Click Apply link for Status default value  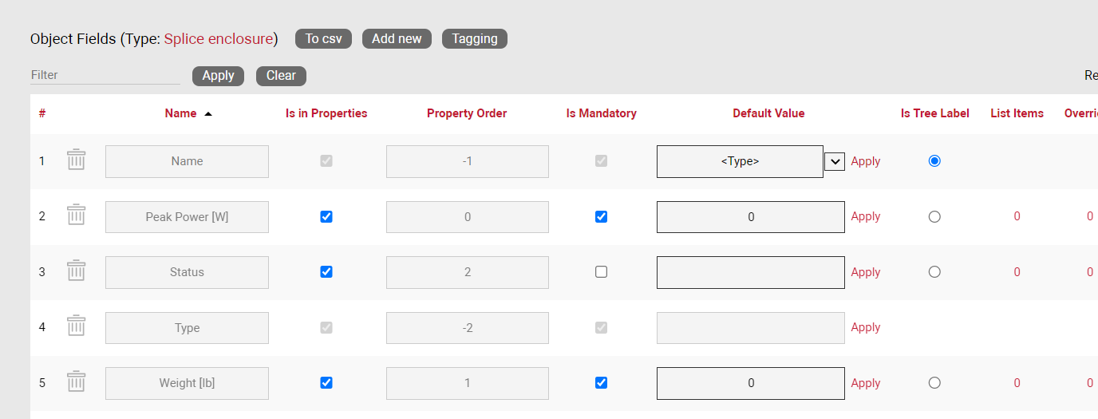click(x=865, y=272)
